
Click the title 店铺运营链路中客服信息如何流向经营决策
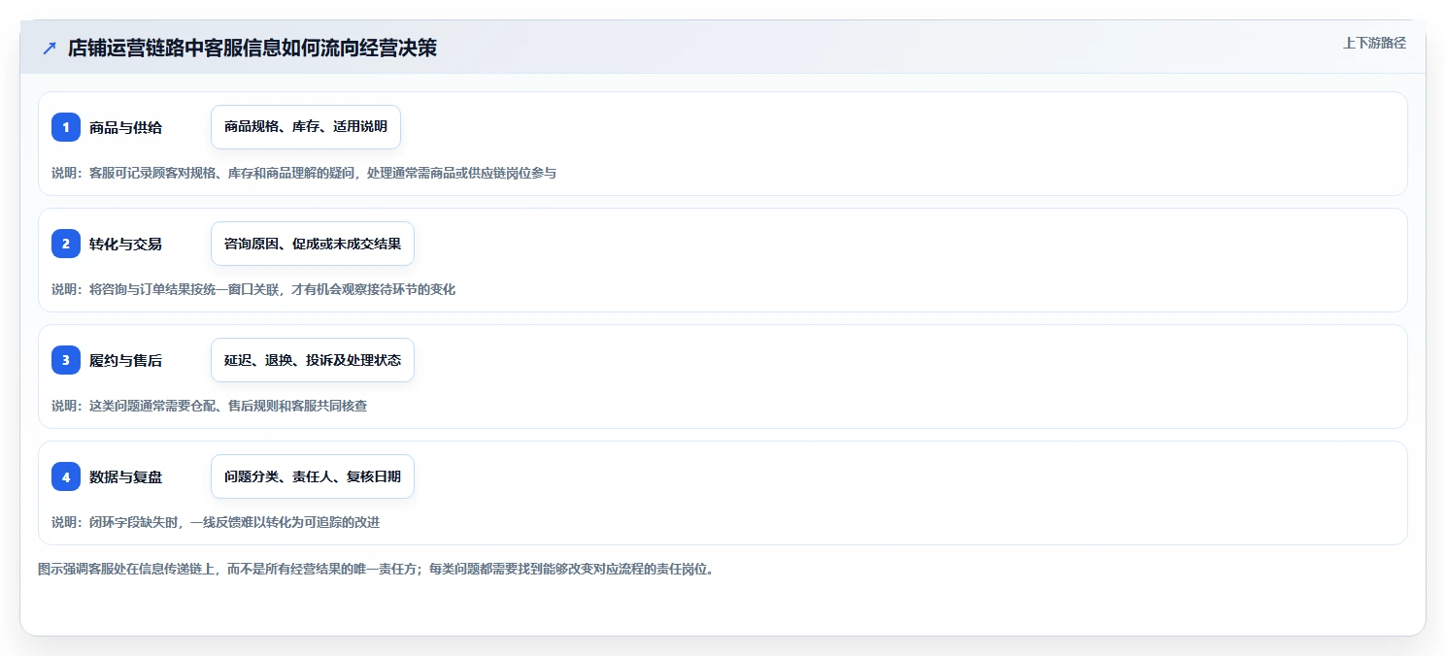point(252,49)
